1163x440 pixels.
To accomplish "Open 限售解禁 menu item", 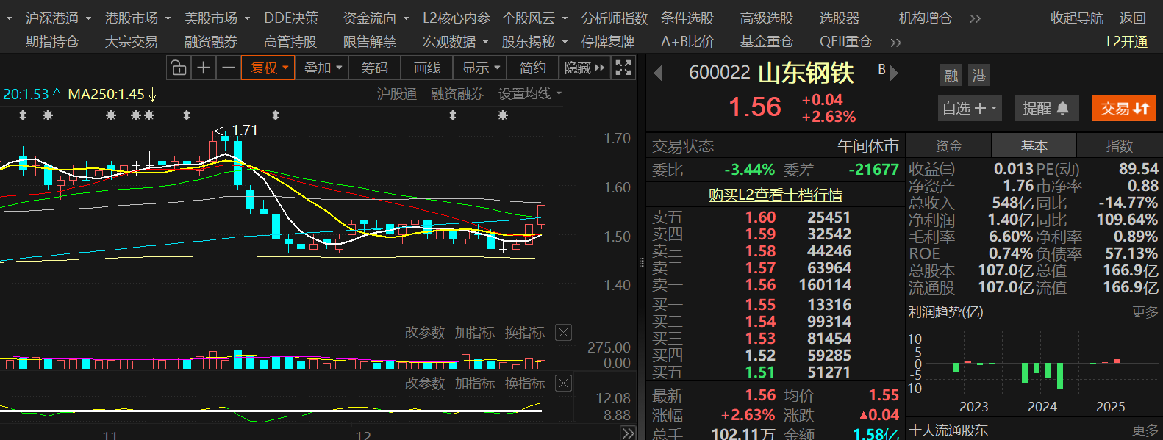I will pos(369,43).
